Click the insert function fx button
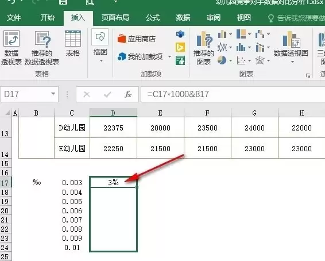Screen dimensions: 325x261 (128, 94)
